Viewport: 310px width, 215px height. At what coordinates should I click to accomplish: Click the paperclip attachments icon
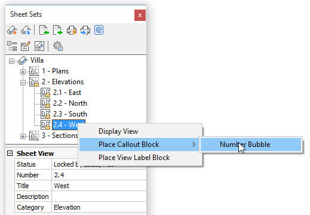pyautogui.click(x=39, y=46)
